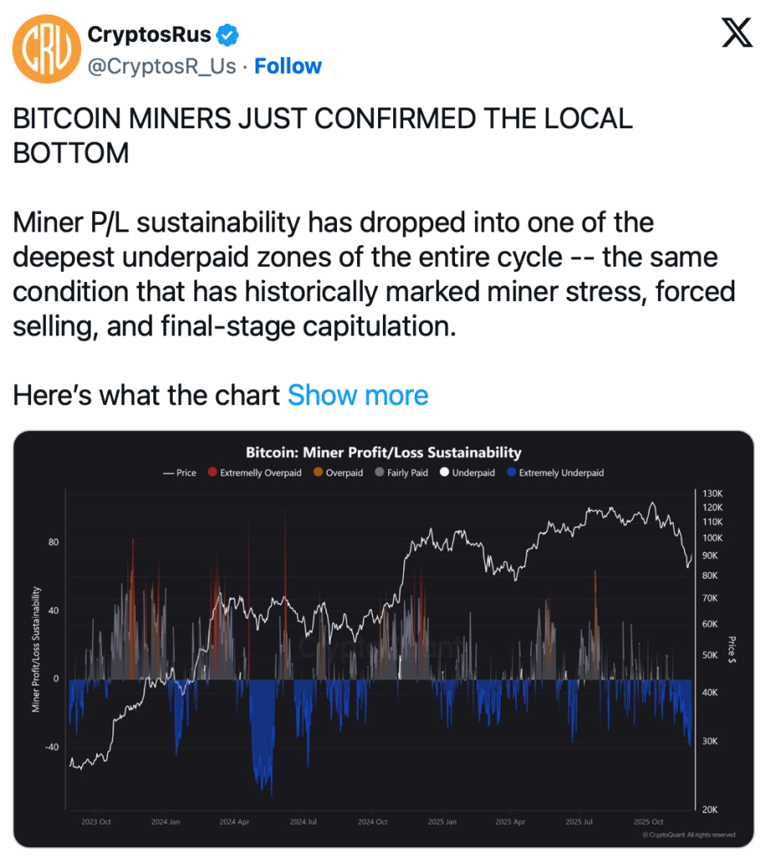Click the red Extremely Overpaid legend dot
This screenshot has height=859, width=766.
(x=213, y=473)
